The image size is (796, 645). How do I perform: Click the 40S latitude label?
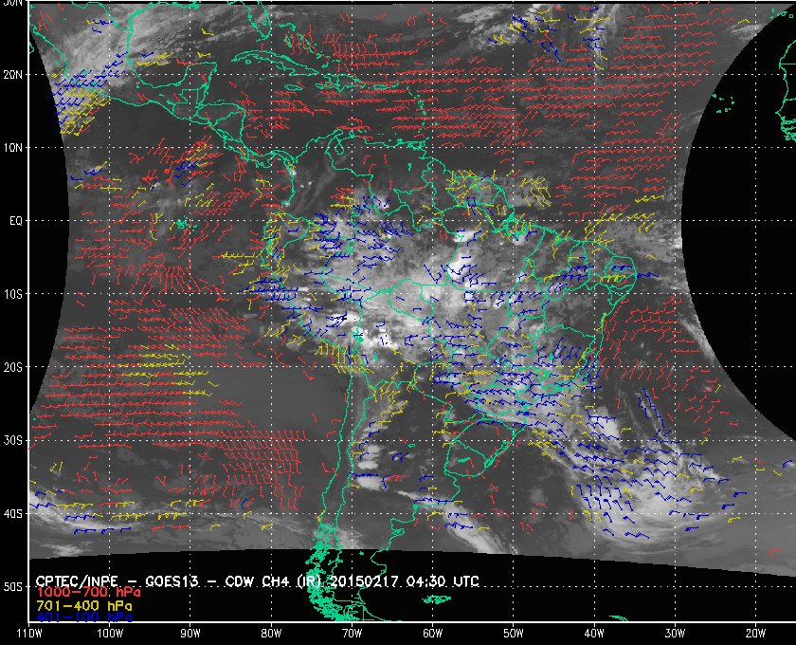pyautogui.click(x=13, y=513)
